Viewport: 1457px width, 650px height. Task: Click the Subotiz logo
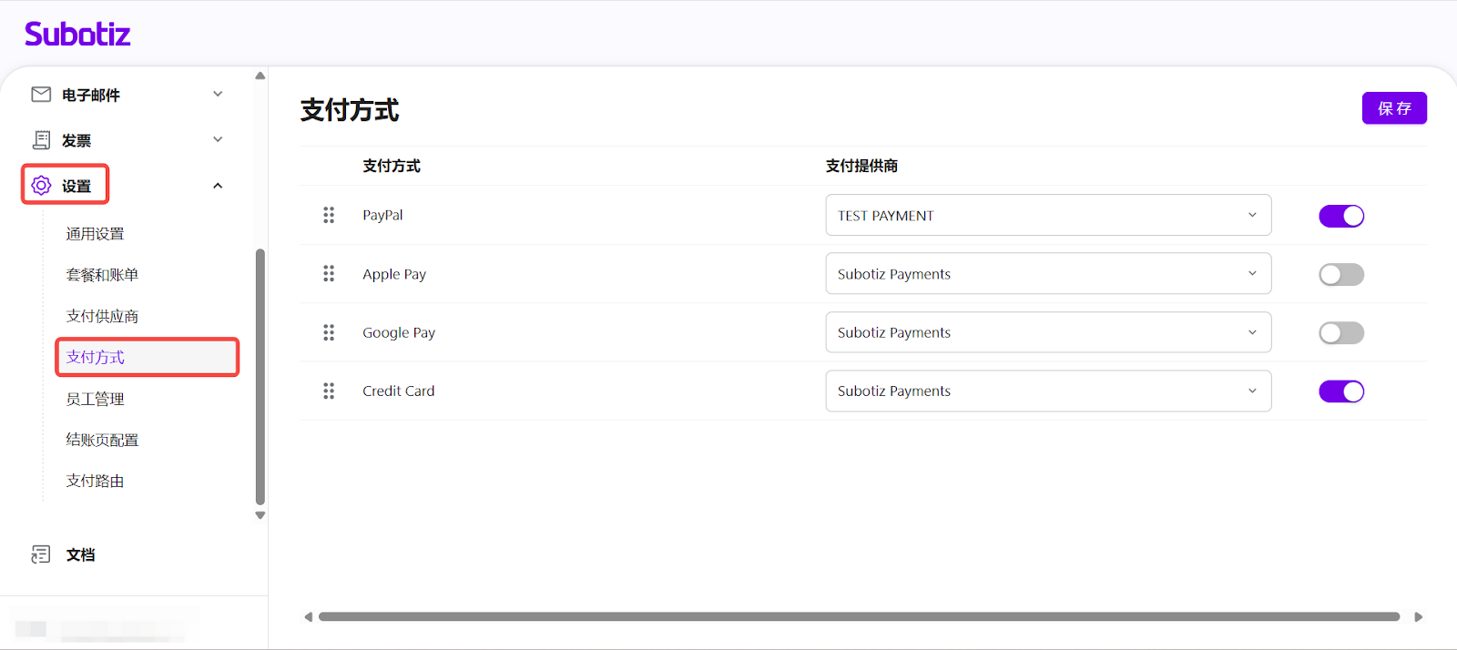[77, 35]
